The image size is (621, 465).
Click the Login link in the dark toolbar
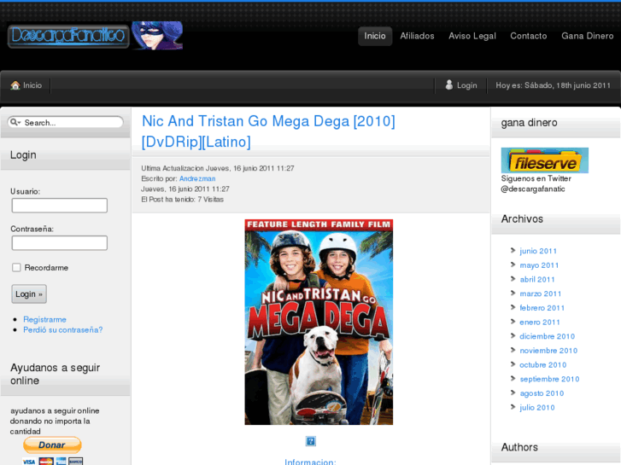click(x=467, y=85)
